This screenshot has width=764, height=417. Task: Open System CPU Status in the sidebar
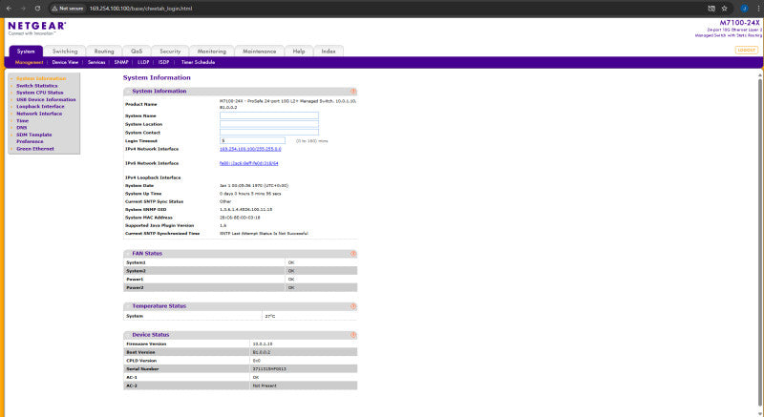click(40, 93)
